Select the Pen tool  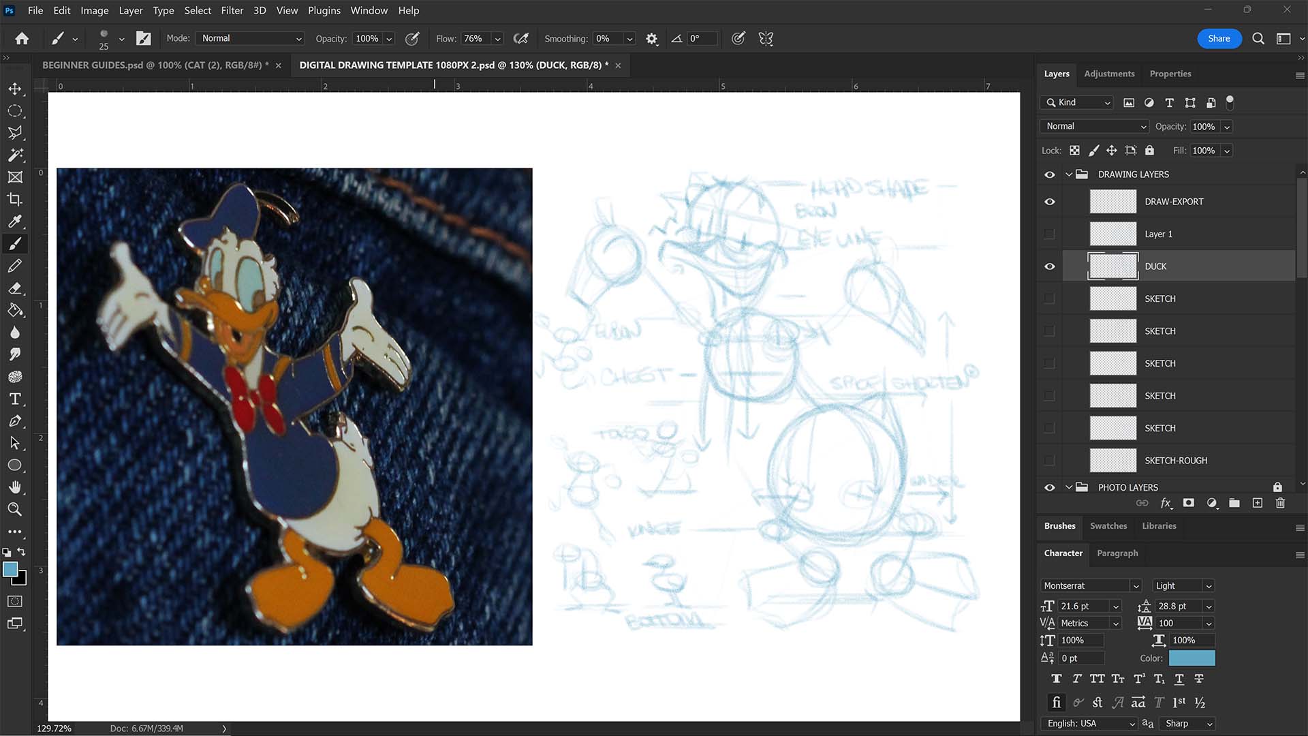coord(15,420)
